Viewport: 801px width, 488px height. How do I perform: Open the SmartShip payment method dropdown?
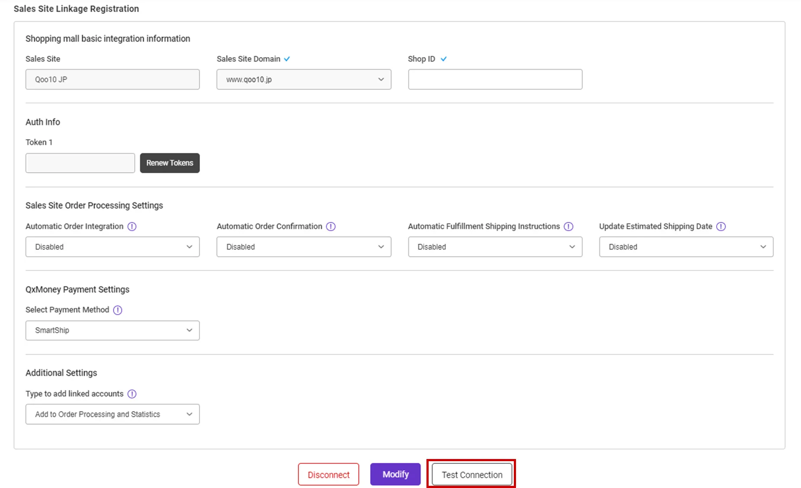tap(112, 331)
